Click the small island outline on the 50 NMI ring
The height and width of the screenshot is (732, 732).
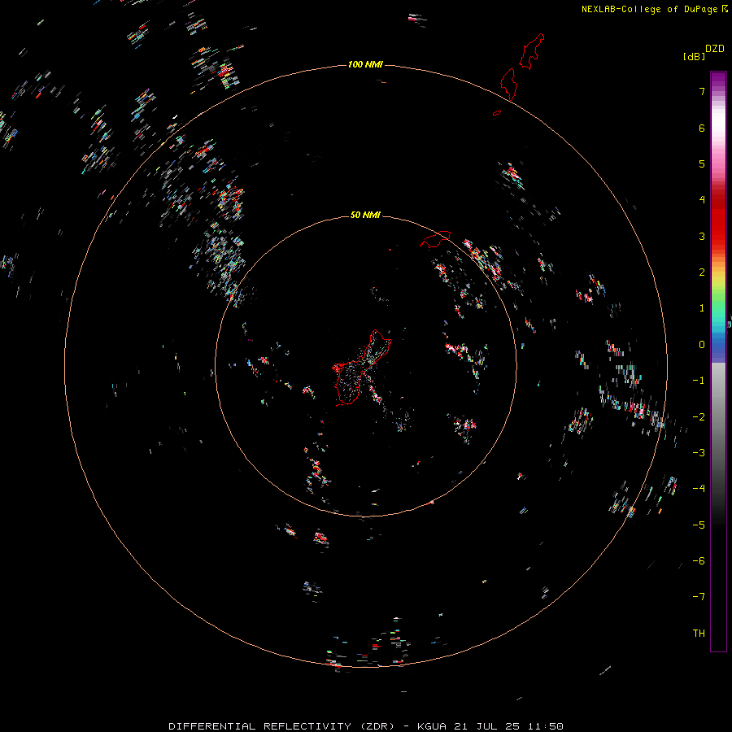pos(435,238)
